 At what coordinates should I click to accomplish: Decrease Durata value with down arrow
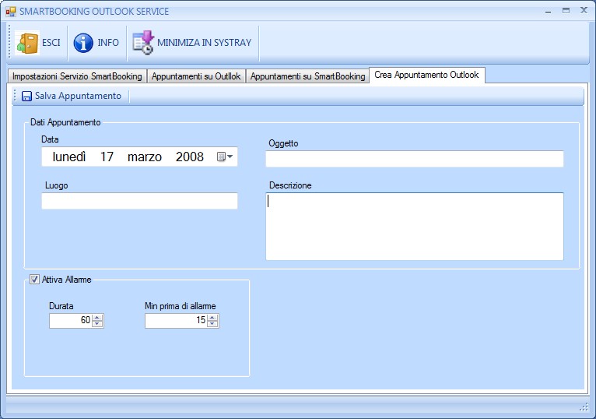pyautogui.click(x=97, y=324)
